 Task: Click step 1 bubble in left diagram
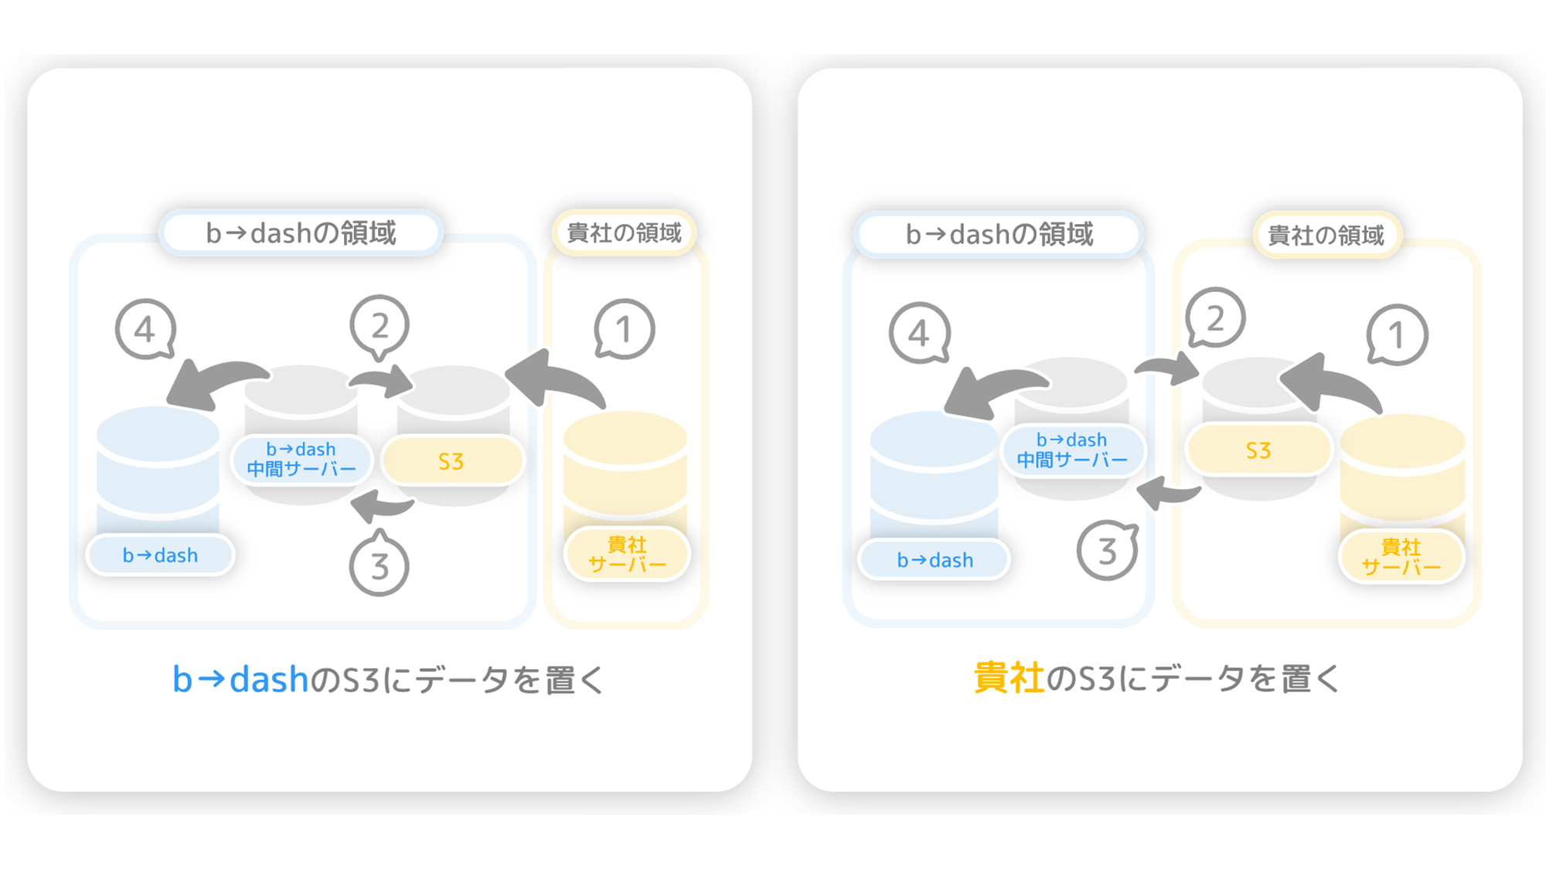coord(625,330)
